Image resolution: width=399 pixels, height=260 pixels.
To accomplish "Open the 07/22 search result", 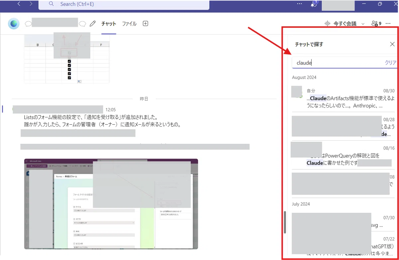I will [343, 246].
